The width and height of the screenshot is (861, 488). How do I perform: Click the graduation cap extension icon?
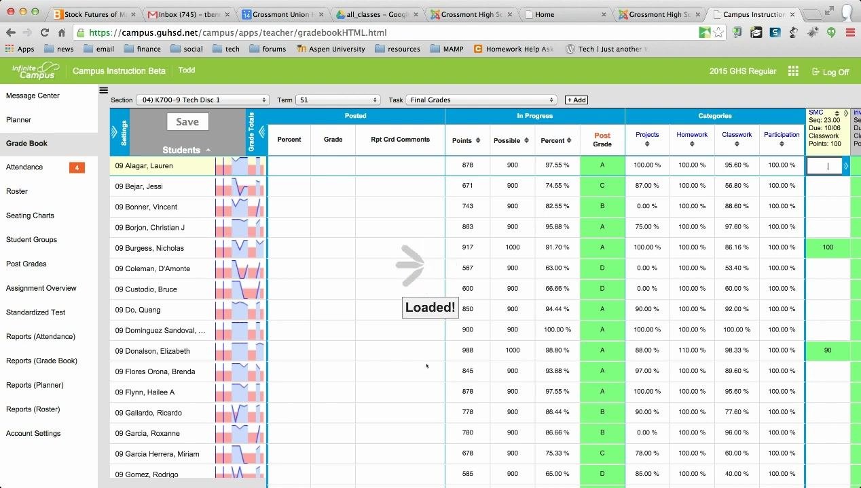(x=756, y=33)
